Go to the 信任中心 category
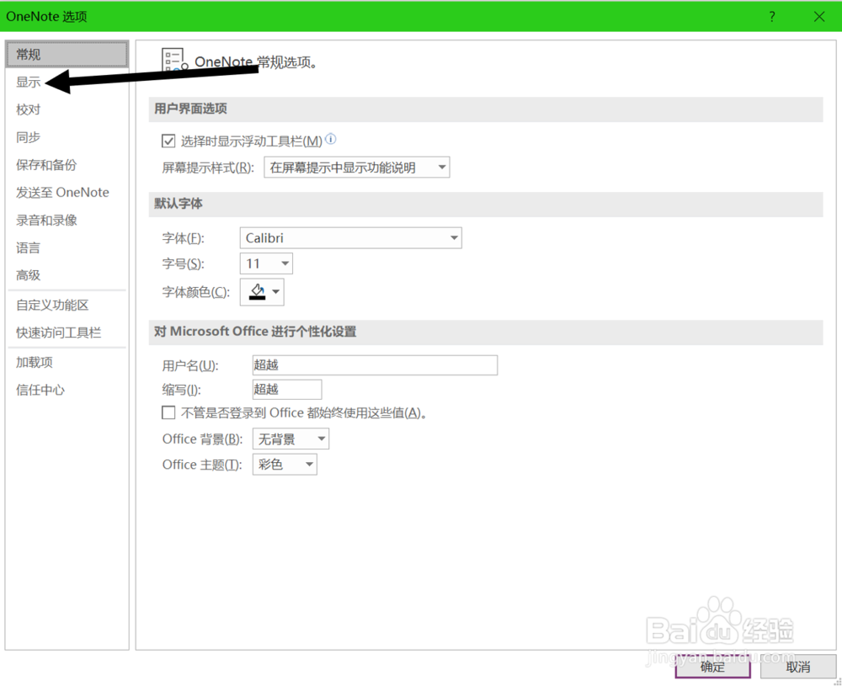This screenshot has height=686, width=842. [67, 391]
